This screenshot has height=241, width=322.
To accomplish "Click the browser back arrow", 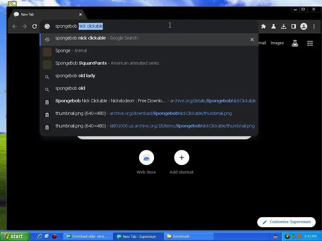I will 14,26.
